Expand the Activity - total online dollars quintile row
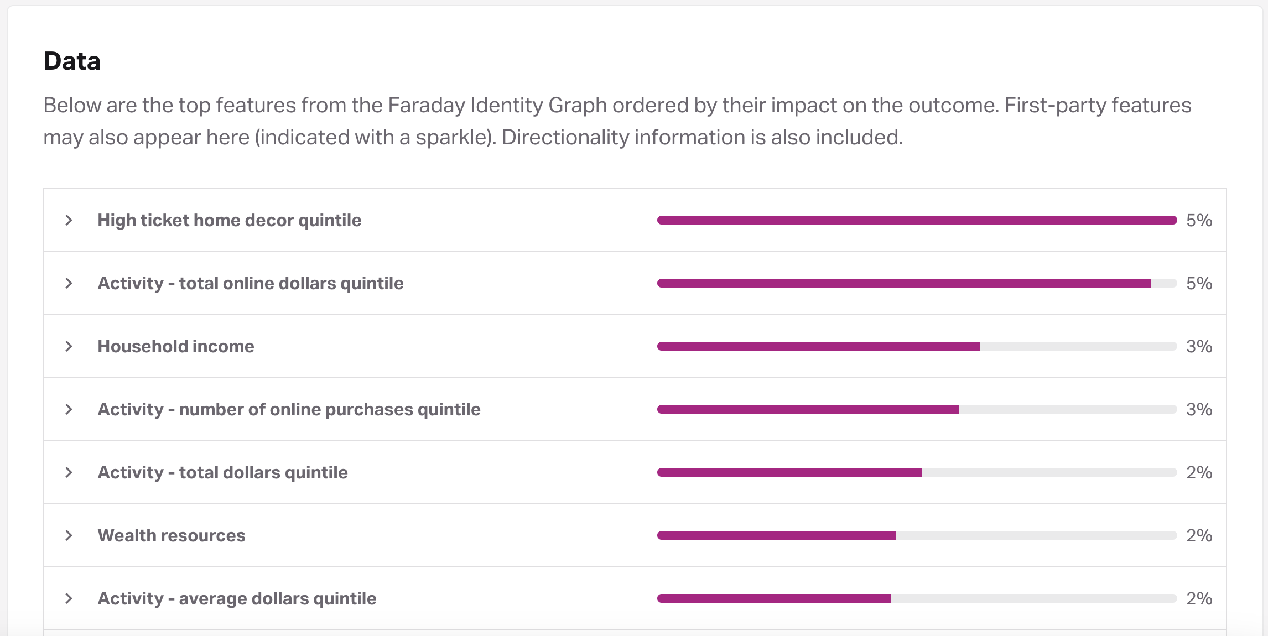 pyautogui.click(x=69, y=283)
